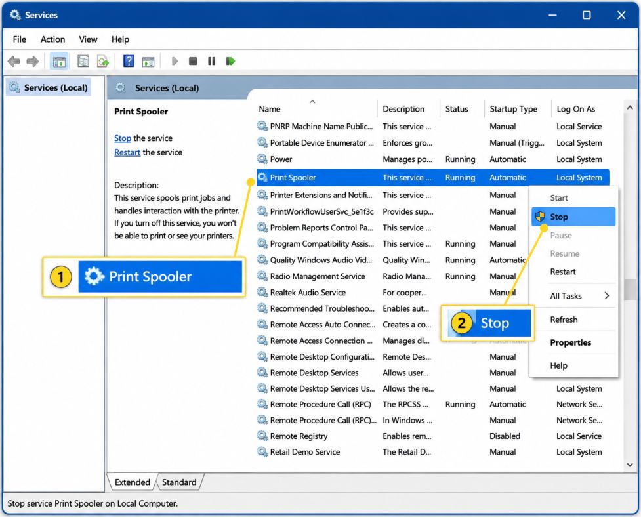Select Services (Local) in the console tree

click(x=49, y=87)
